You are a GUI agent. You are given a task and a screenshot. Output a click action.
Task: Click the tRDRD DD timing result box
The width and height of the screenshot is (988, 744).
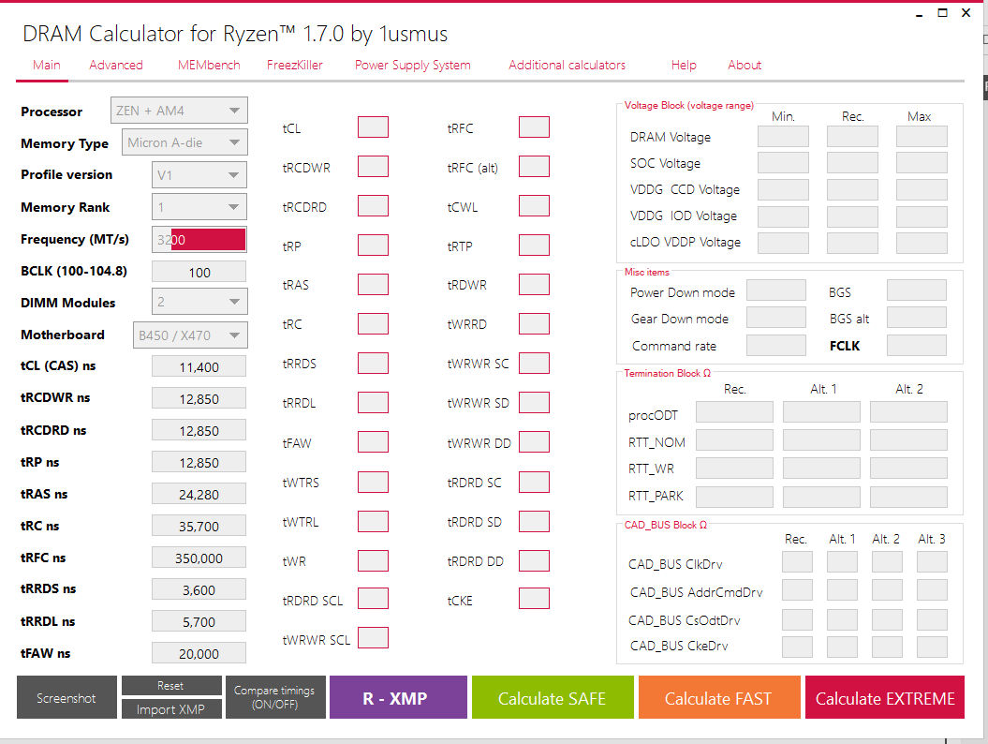pyautogui.click(x=535, y=560)
